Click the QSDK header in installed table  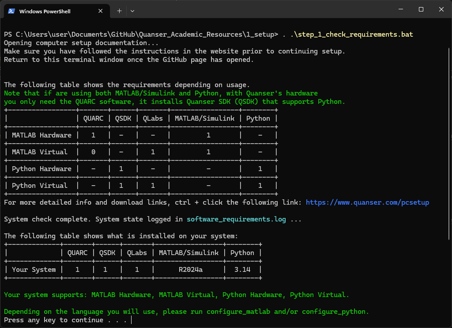[x=107, y=253]
